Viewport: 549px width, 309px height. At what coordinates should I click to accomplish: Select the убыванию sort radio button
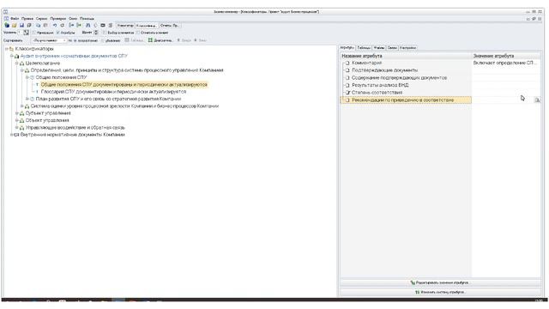point(103,40)
